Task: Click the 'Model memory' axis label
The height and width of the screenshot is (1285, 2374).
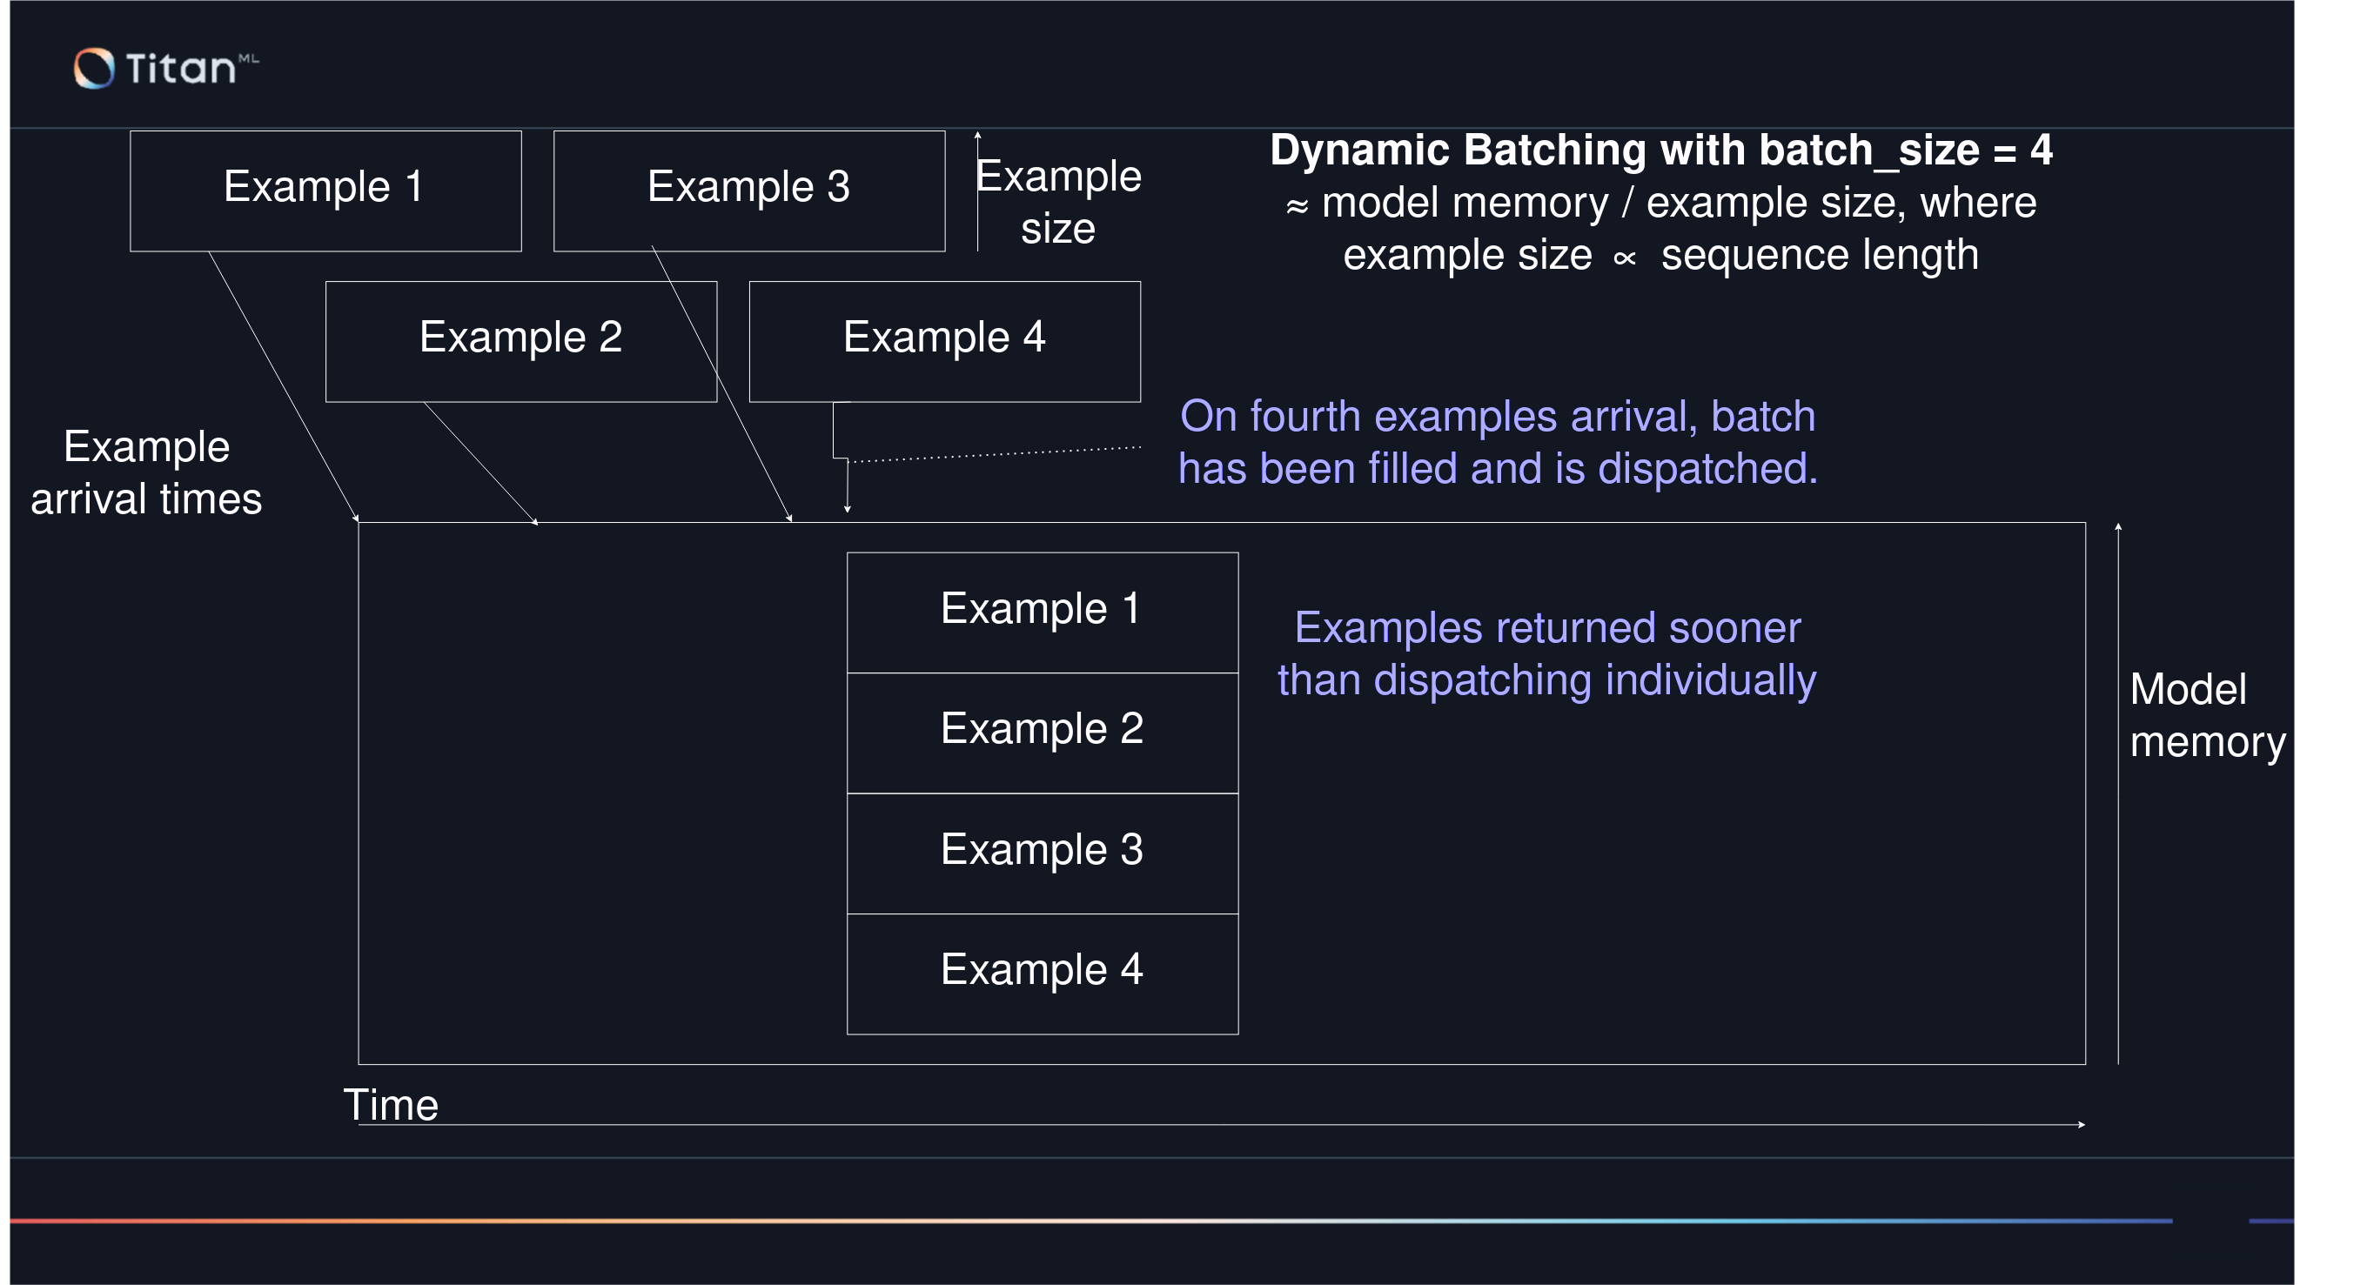Action: (2206, 716)
